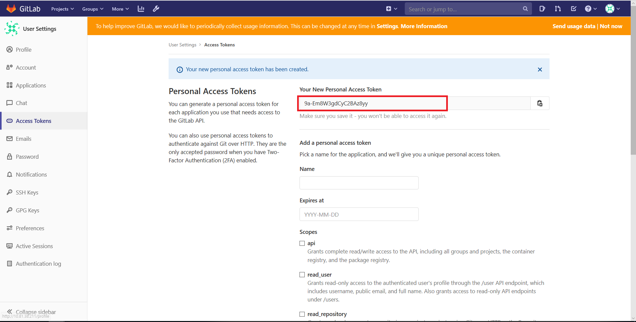
Task: Collapse the sidebar
Action: click(x=31, y=312)
